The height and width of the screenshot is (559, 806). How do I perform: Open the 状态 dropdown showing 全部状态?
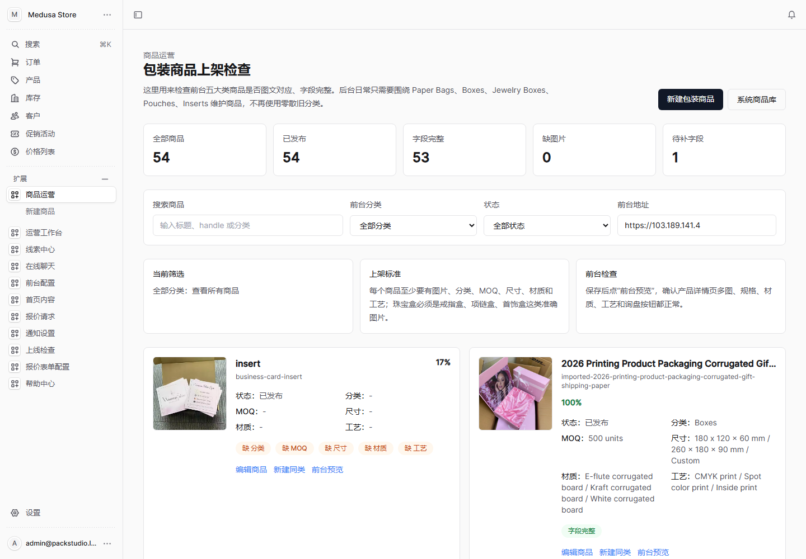tap(547, 225)
